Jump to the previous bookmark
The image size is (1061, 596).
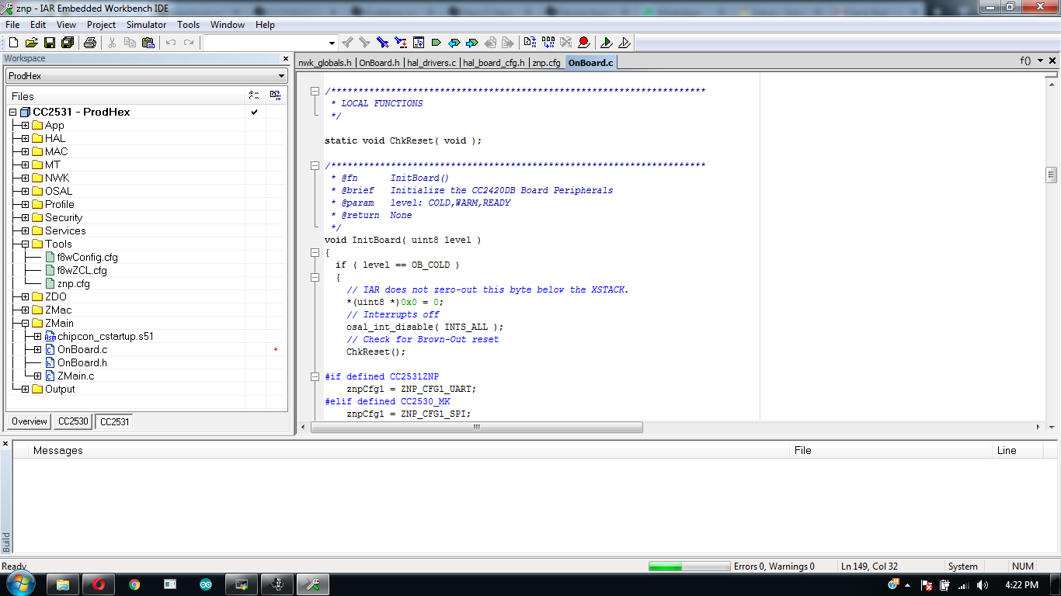tap(454, 43)
